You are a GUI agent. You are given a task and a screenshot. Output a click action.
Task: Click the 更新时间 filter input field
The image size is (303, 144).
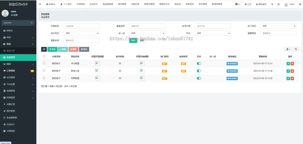pos(82,40)
